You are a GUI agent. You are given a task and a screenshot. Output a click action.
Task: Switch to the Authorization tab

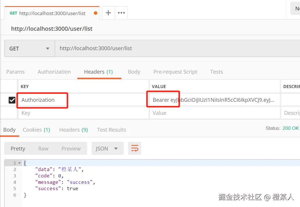tap(54, 72)
